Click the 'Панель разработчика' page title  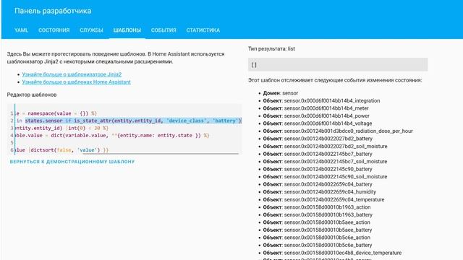[x=53, y=11]
